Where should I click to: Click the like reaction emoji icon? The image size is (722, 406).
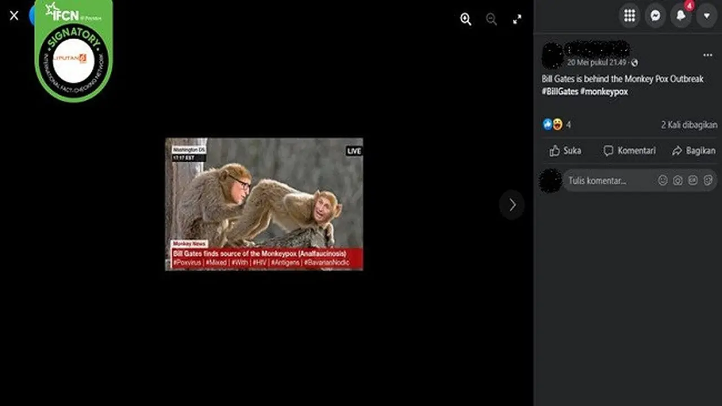(x=547, y=125)
